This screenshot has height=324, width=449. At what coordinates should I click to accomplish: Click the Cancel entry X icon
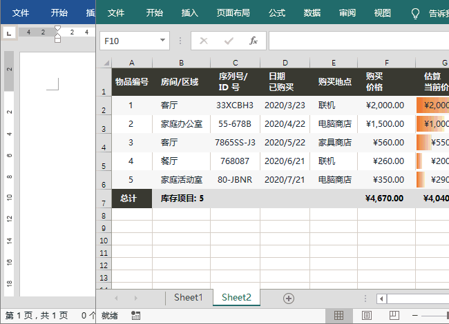(x=204, y=41)
